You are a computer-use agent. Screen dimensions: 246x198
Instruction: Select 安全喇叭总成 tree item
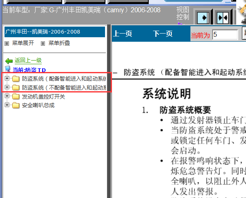click(x=38, y=106)
